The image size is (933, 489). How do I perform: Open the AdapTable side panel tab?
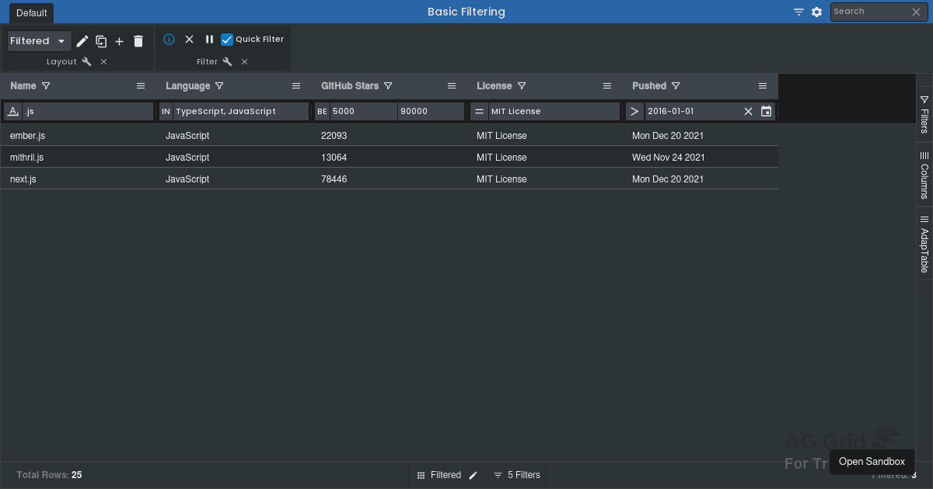click(x=924, y=244)
